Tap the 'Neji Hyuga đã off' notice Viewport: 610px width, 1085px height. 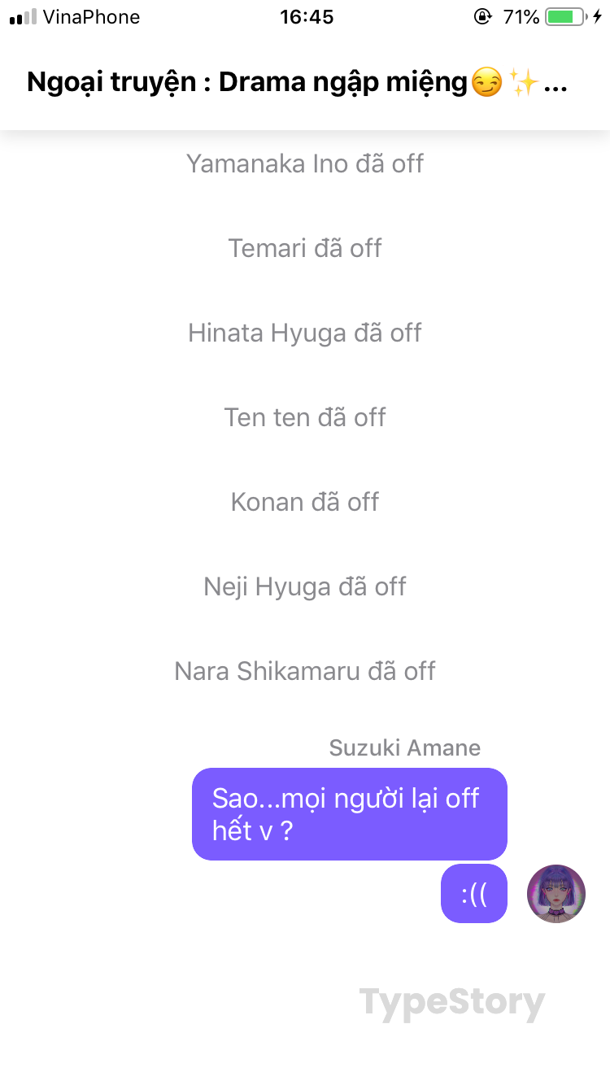pos(305,586)
